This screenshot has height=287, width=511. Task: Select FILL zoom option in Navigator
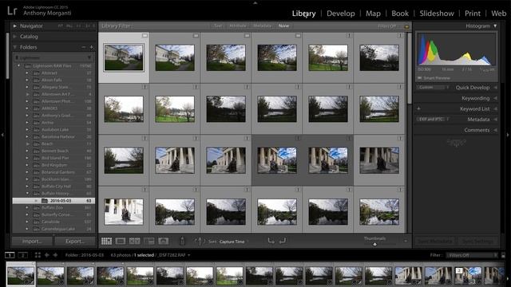pos(69,26)
